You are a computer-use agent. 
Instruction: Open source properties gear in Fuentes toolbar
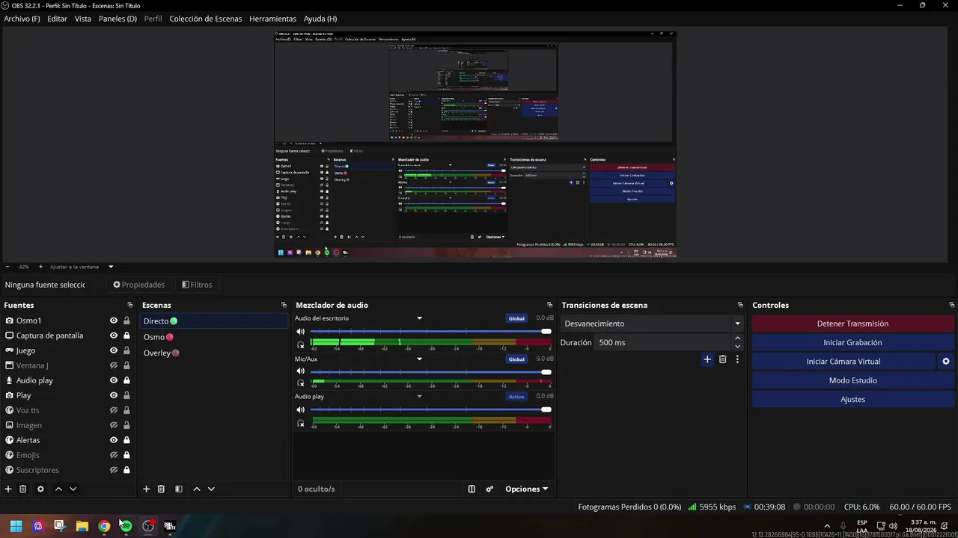[40, 489]
